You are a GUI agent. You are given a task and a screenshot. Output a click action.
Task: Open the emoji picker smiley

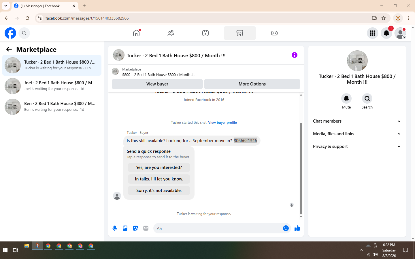[286, 228]
